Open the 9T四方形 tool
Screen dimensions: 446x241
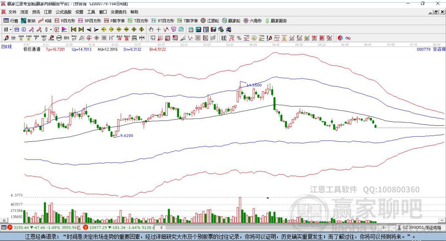(x=163, y=21)
